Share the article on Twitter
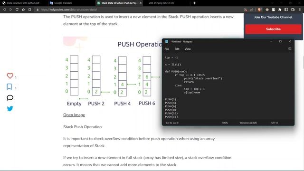The image size is (304, 171). (10, 108)
